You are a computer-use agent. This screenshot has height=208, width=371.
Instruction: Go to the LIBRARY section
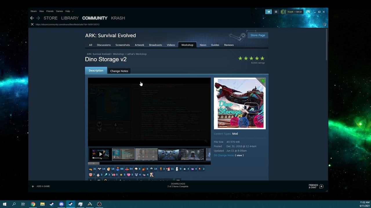[x=70, y=18]
